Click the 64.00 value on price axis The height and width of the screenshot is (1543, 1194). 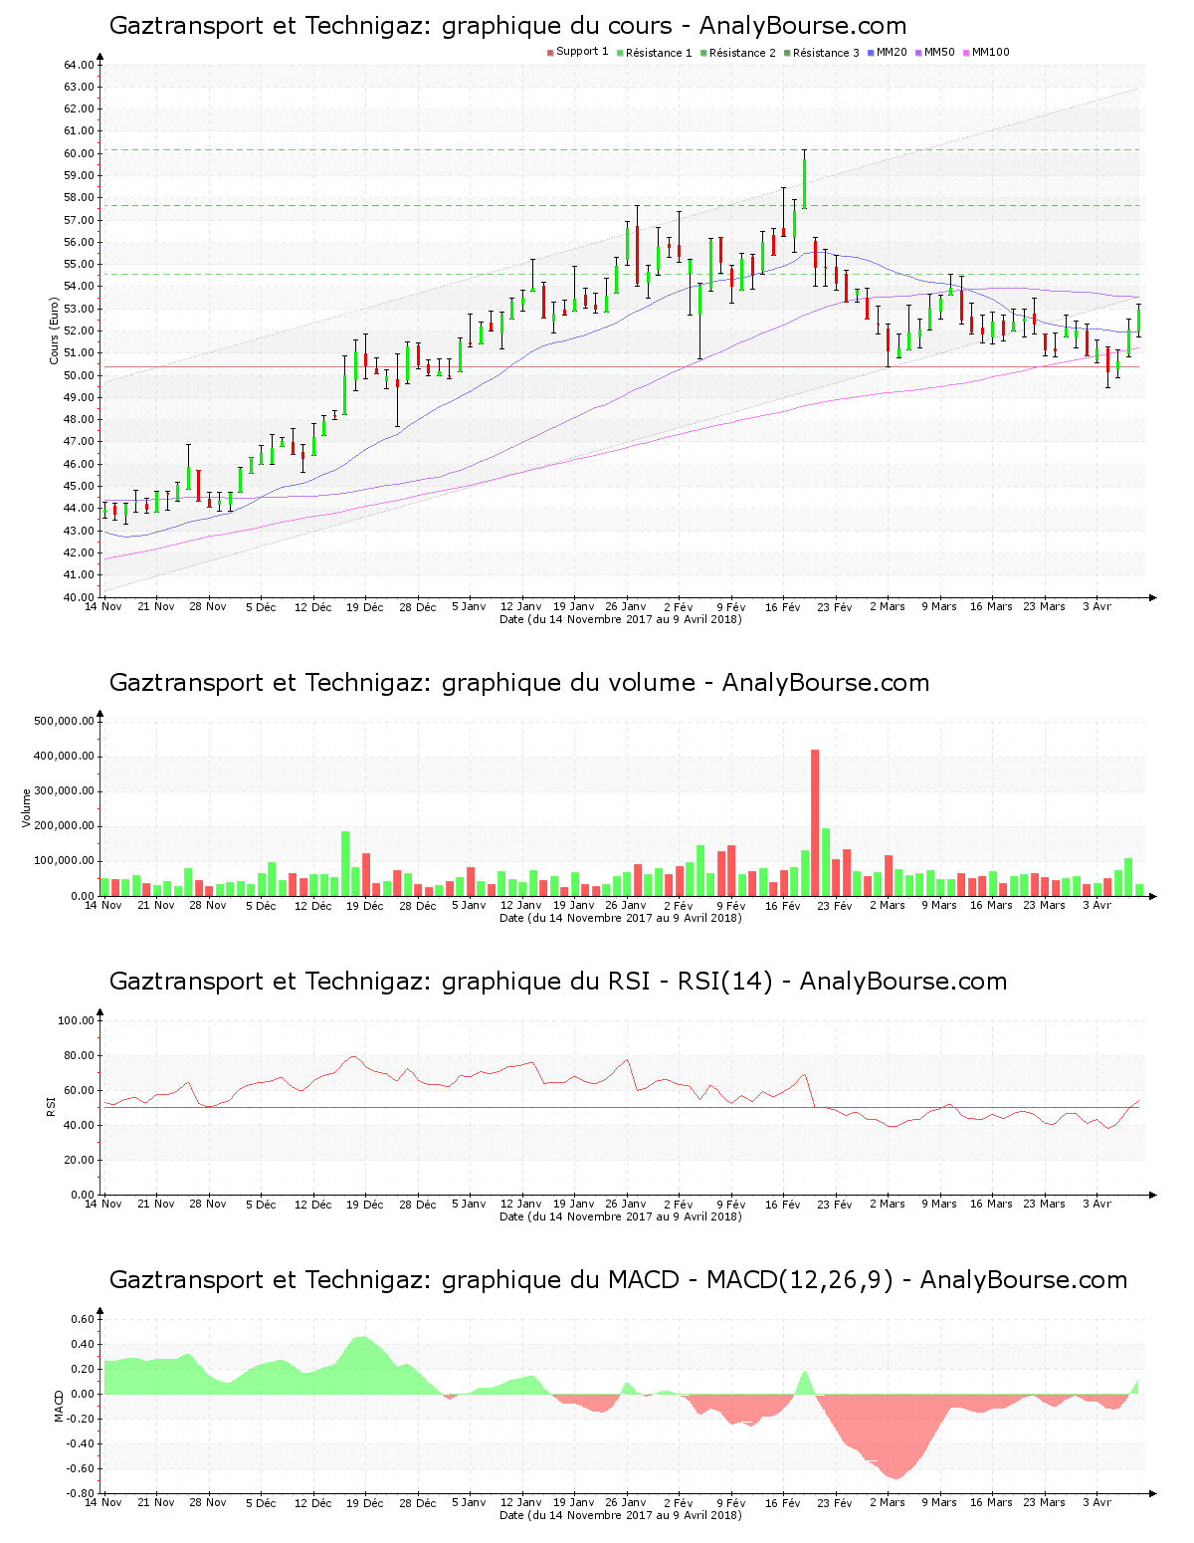(x=79, y=65)
